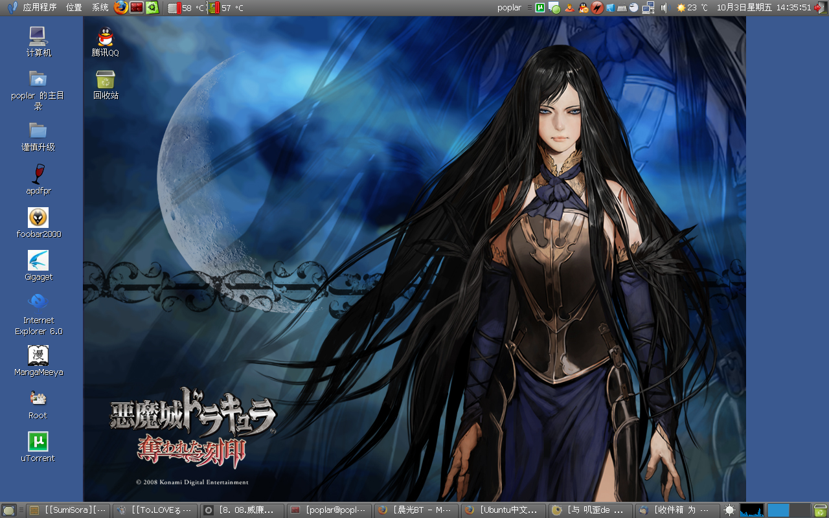829x518 pixels.
Task: Open the 回收站 trash icon
Action: click(x=106, y=85)
